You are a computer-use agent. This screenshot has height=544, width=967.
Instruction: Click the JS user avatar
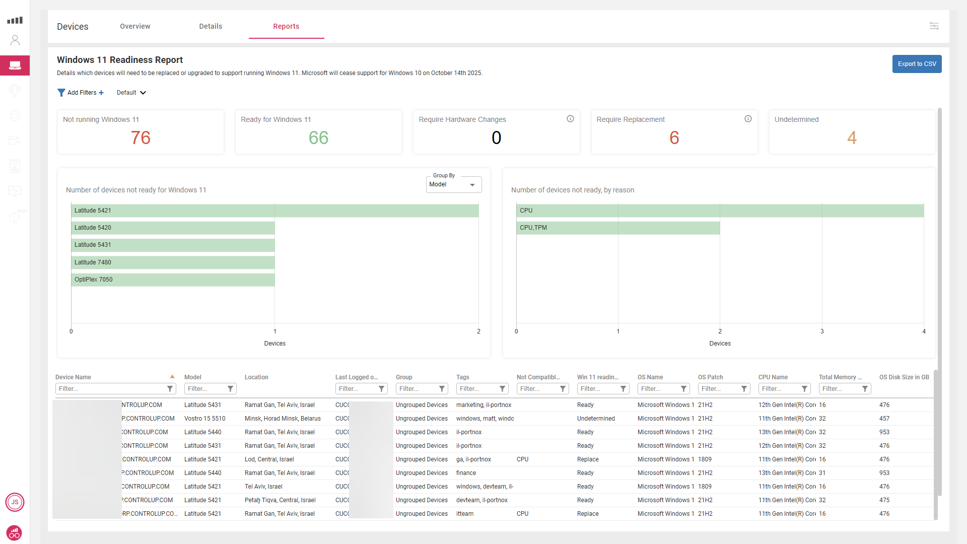(x=15, y=502)
